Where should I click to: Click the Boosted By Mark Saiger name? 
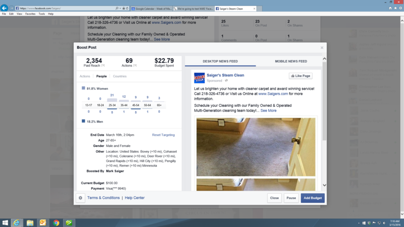[115, 171]
